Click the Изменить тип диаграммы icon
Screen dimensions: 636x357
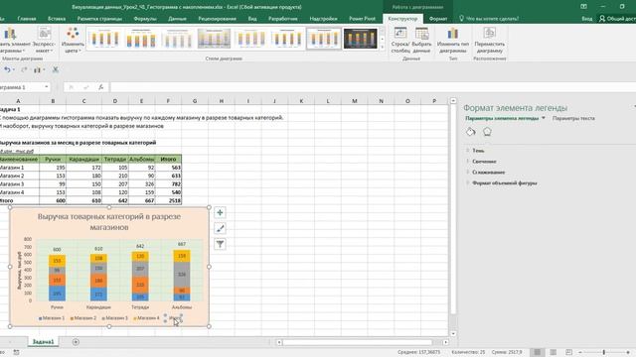[453, 34]
